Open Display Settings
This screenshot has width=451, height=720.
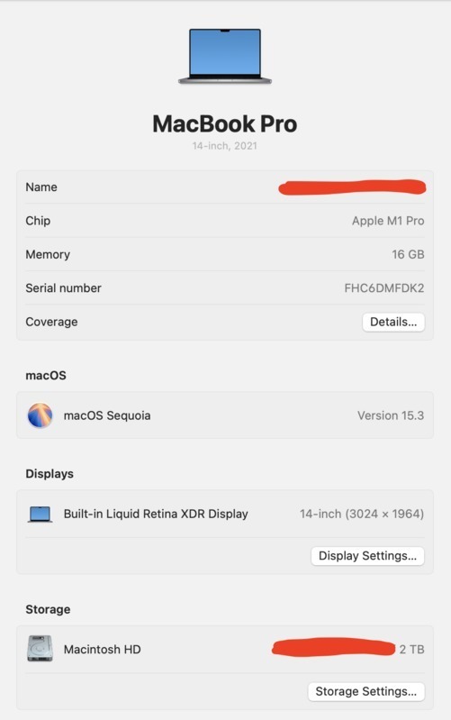(367, 556)
